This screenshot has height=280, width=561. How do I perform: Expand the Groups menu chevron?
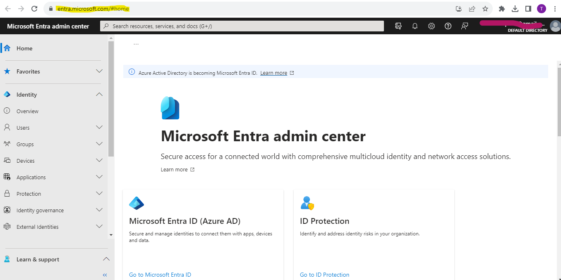coord(99,144)
